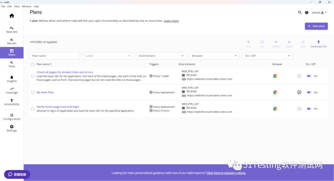Click Chrome icon in Check all pages row
This screenshot has width=334, height=181.
coord(275,76)
